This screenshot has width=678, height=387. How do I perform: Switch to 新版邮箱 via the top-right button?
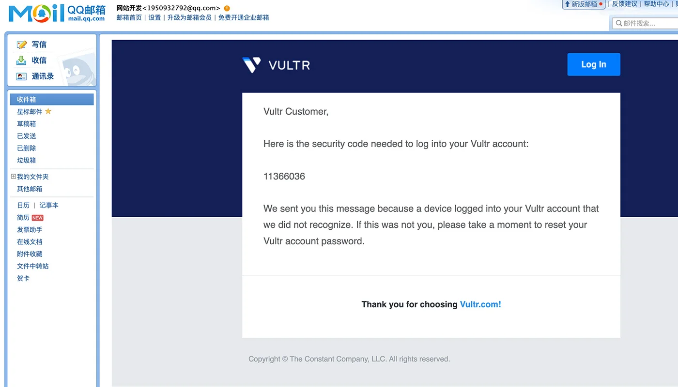(x=584, y=4)
